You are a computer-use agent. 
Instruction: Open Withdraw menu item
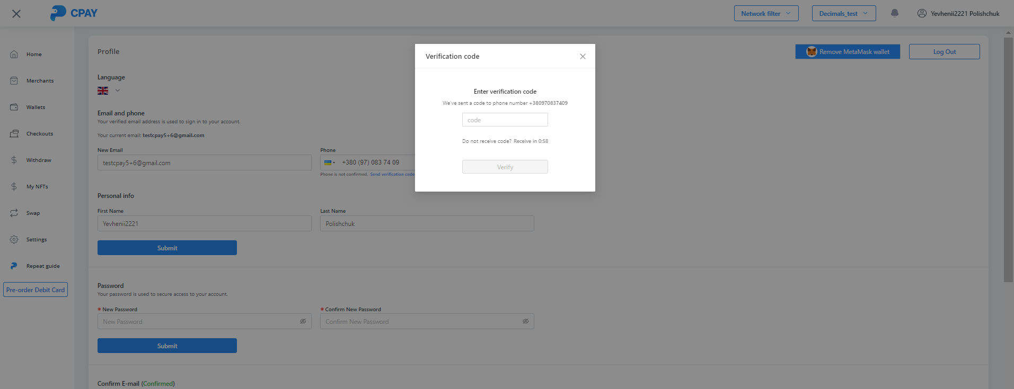pyautogui.click(x=39, y=160)
